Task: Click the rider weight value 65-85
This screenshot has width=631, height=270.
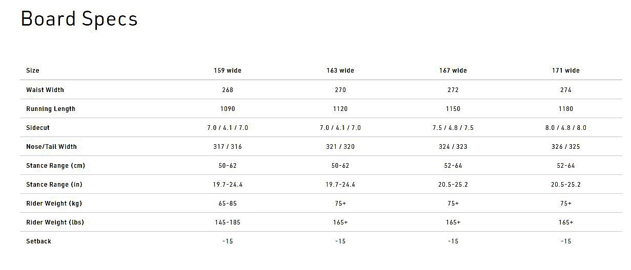Action: pyautogui.click(x=228, y=204)
